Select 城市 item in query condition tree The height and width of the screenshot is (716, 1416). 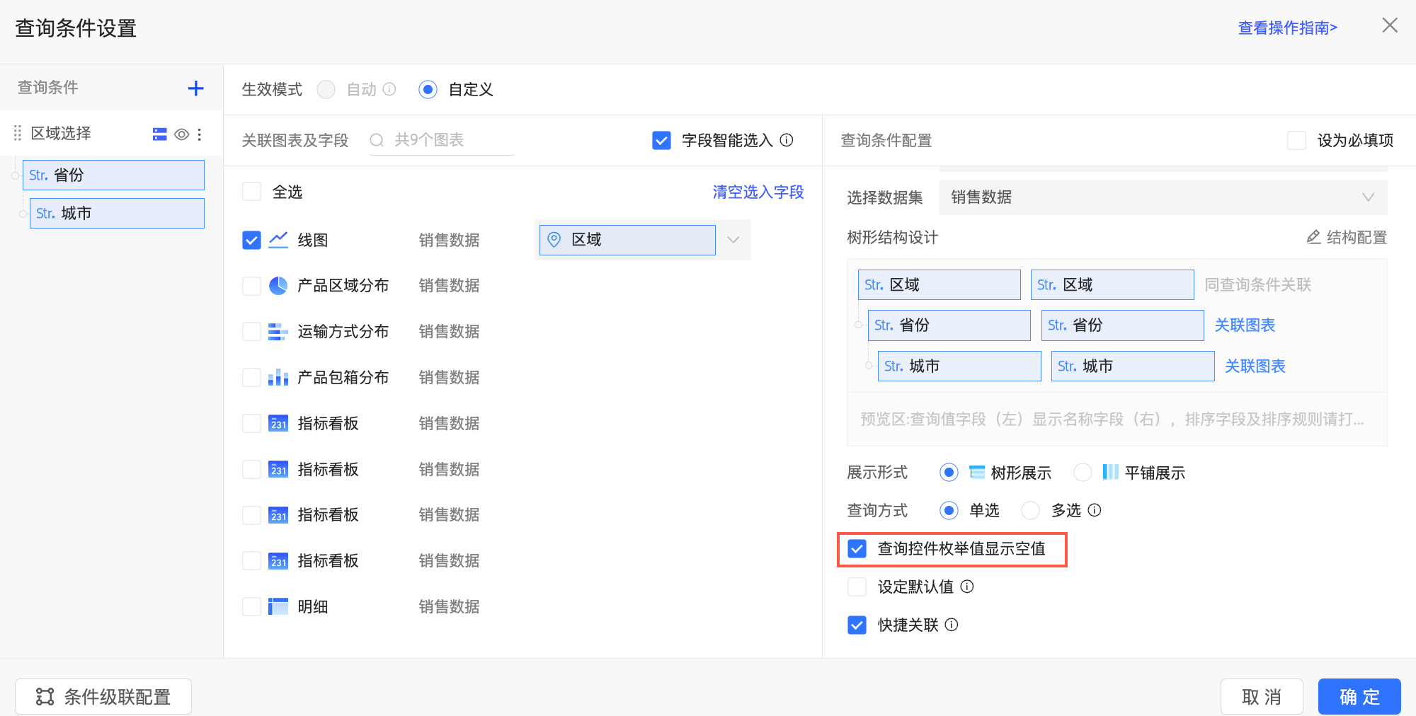(117, 213)
